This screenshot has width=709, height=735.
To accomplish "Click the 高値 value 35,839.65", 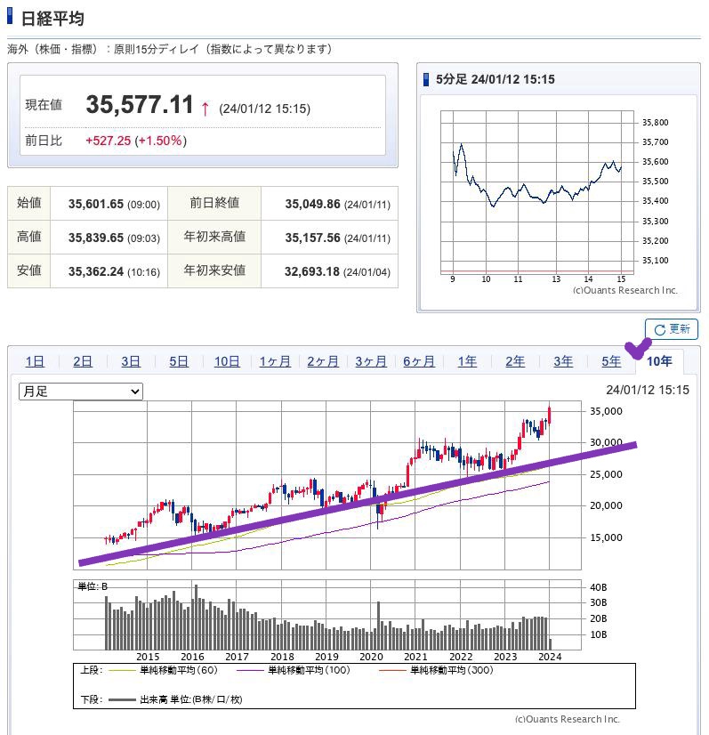I will [x=96, y=238].
